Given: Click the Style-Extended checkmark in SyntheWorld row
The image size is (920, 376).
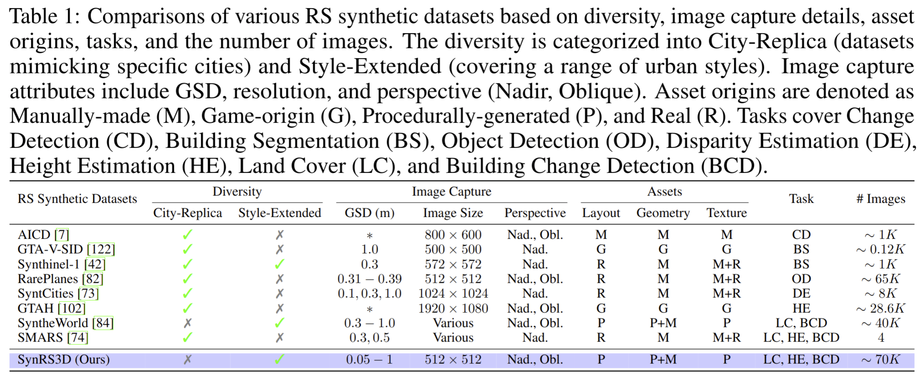Looking at the screenshot, I should coord(280,323).
